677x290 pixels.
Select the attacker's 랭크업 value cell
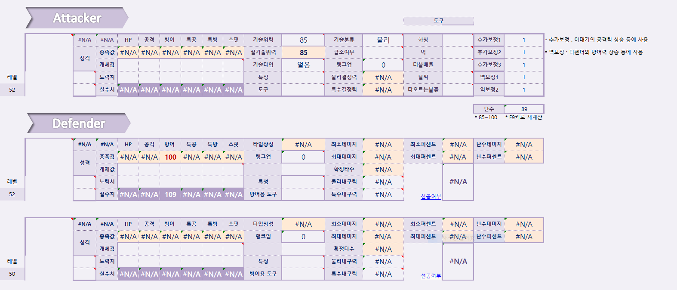coord(383,65)
